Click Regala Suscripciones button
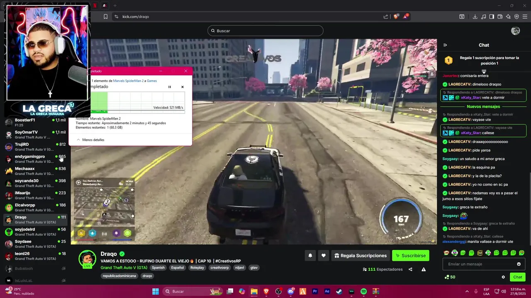The image size is (531, 298). point(360,256)
